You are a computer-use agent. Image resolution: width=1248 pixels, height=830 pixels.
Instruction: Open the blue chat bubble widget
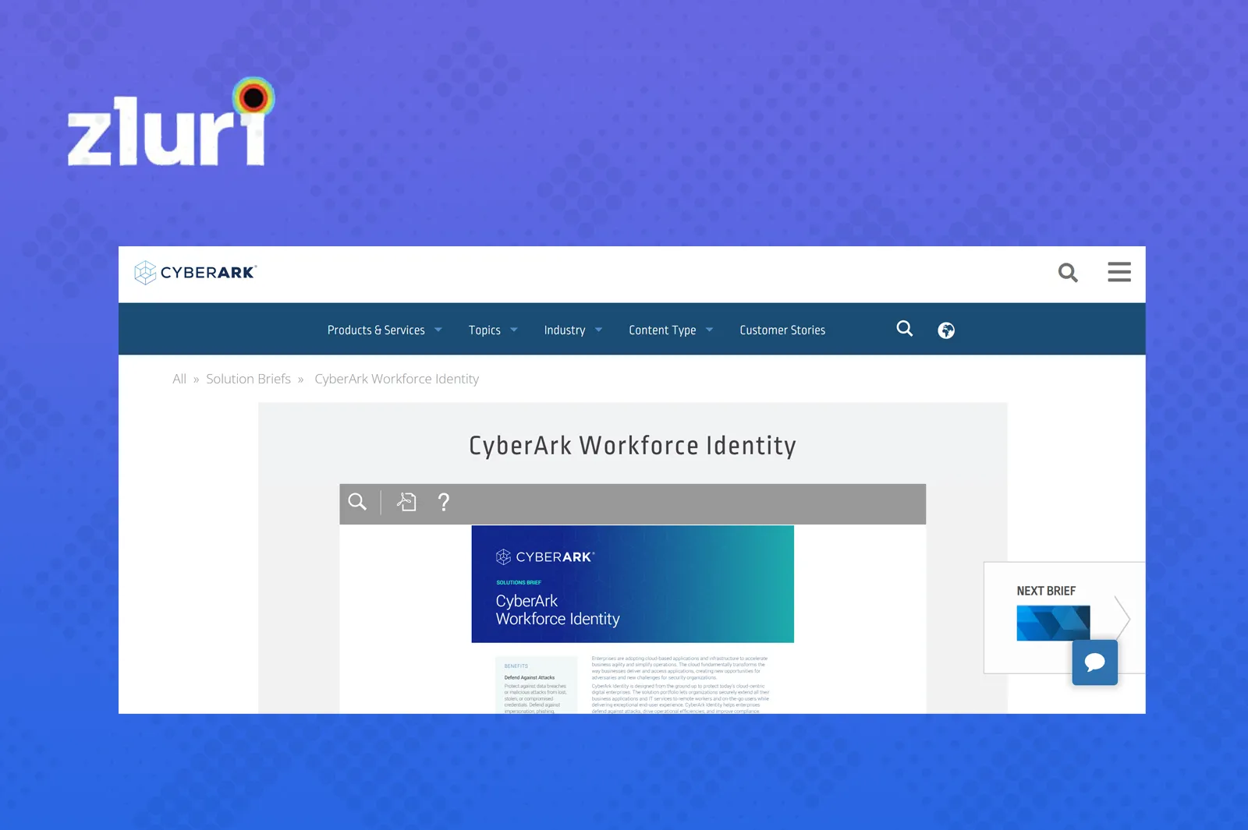click(1095, 662)
